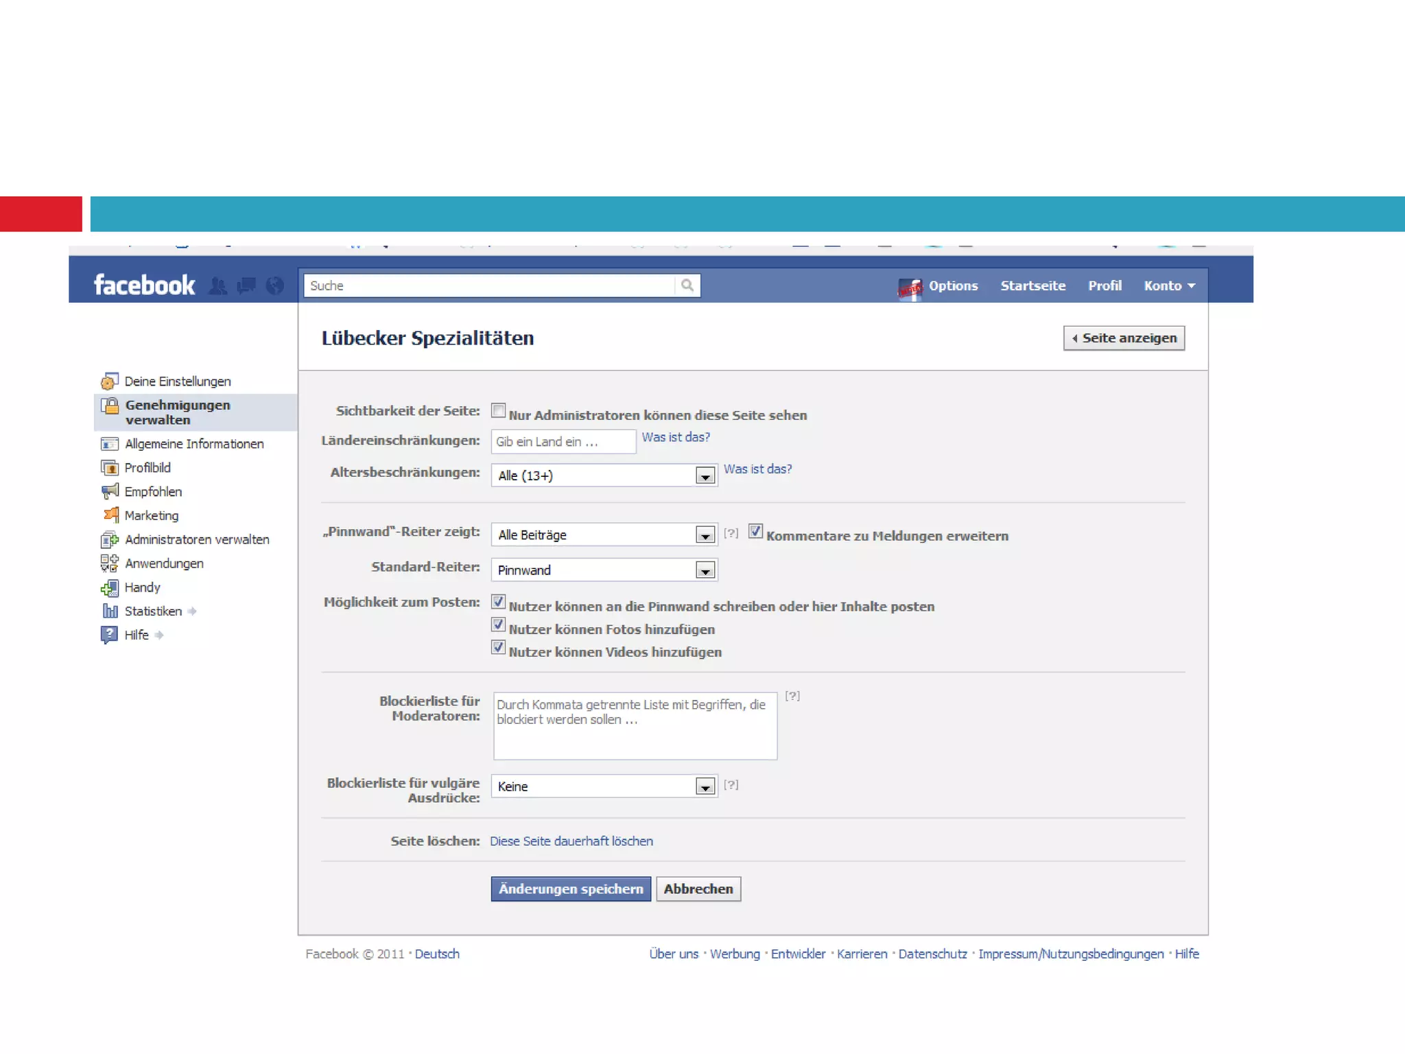The image size is (1405, 1054).
Task: Uncheck 'Nutzer können Fotos hinzufügen'
Action: point(499,625)
